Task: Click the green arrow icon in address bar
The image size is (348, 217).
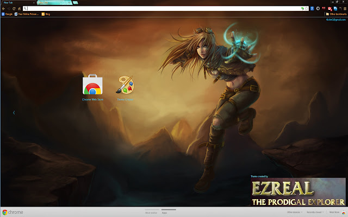Action: (x=302, y=9)
